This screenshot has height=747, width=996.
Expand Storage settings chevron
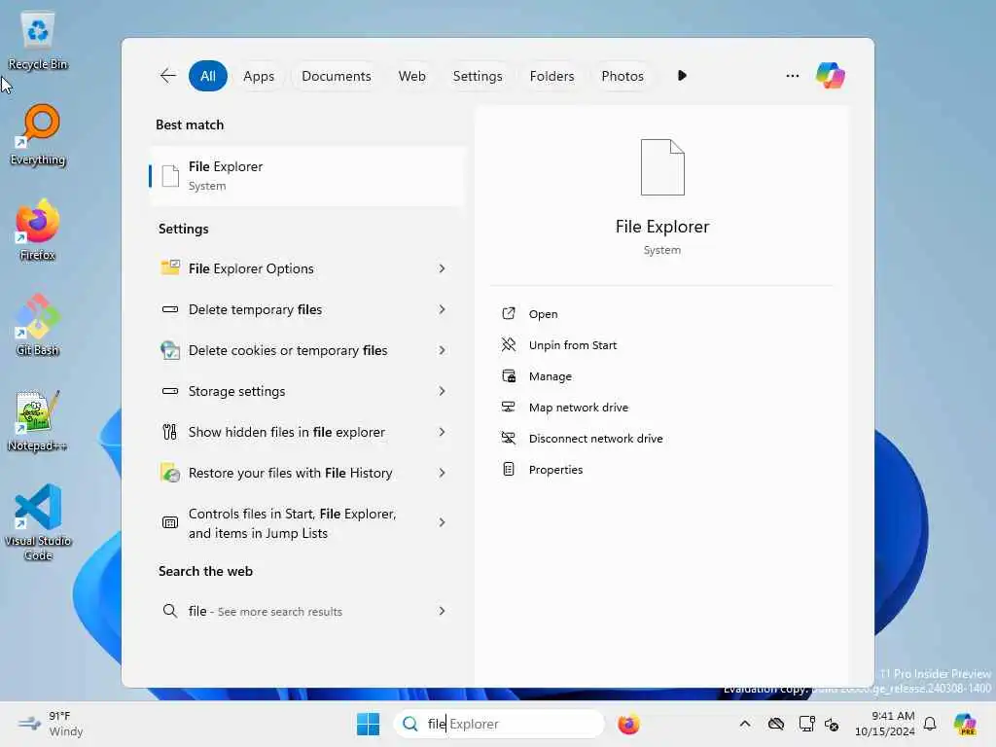click(443, 391)
